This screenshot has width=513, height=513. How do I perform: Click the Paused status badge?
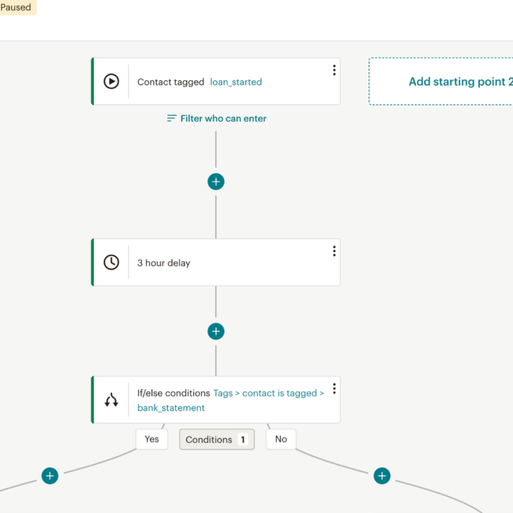[16, 7]
